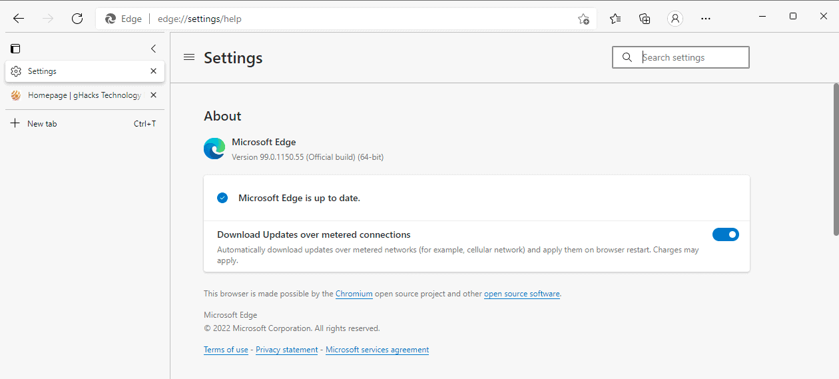Toggle Download Updates over metered connections
The width and height of the screenshot is (839, 379).
pos(726,234)
